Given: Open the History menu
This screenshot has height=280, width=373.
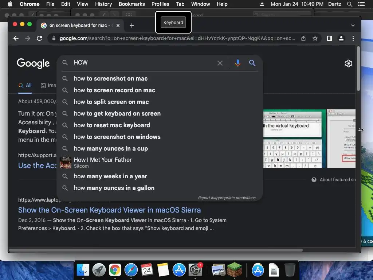Looking at the screenshot, I should point(103,4).
